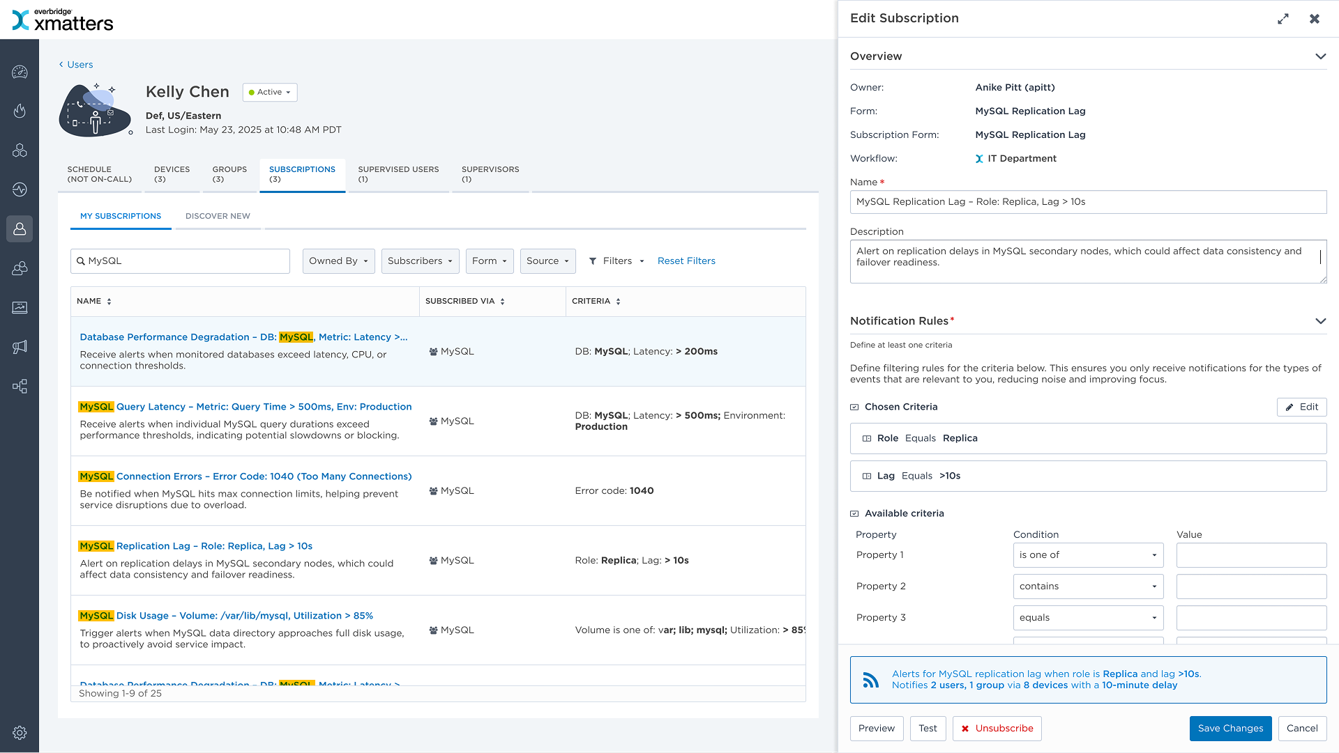The height and width of the screenshot is (753, 1339).
Task: Switch to the Discover New tab
Action: tap(218, 217)
